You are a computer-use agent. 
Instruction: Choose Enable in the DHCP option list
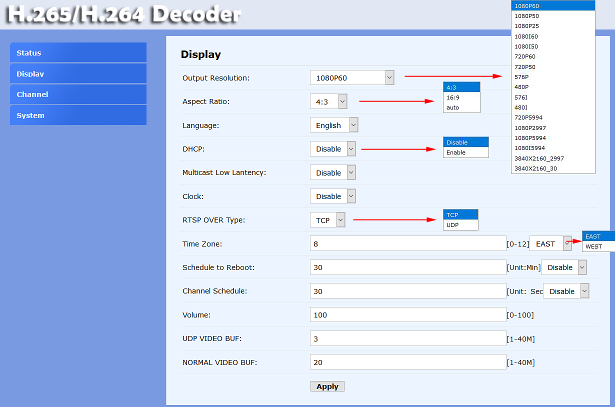[466, 152]
